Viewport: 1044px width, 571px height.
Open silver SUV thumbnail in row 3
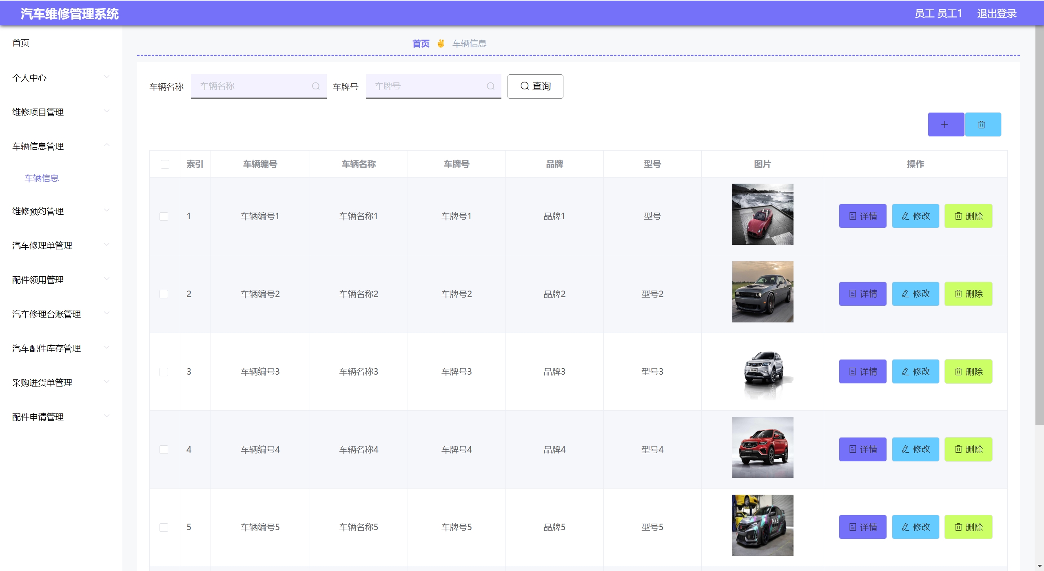[762, 370]
